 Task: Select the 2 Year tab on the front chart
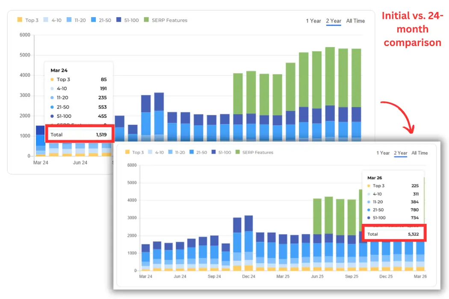click(x=400, y=153)
